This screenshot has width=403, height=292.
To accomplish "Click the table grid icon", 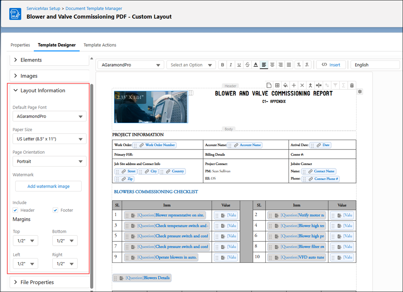I will point(277,85).
